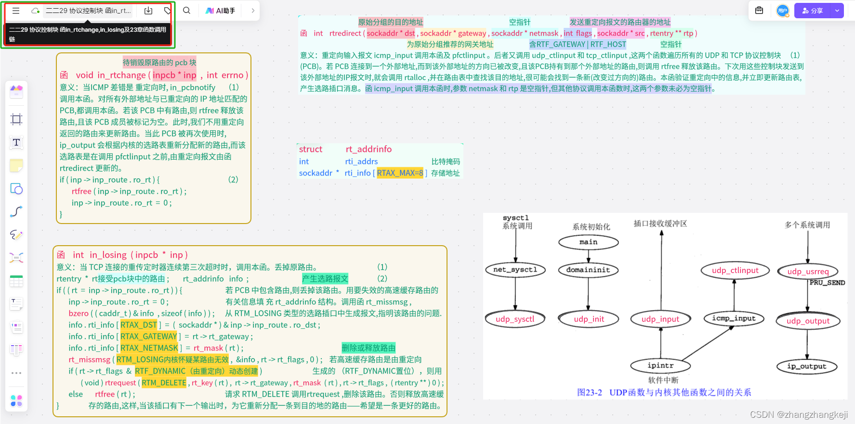
Task: Click the purple 分享 share button
Action: 813,11
